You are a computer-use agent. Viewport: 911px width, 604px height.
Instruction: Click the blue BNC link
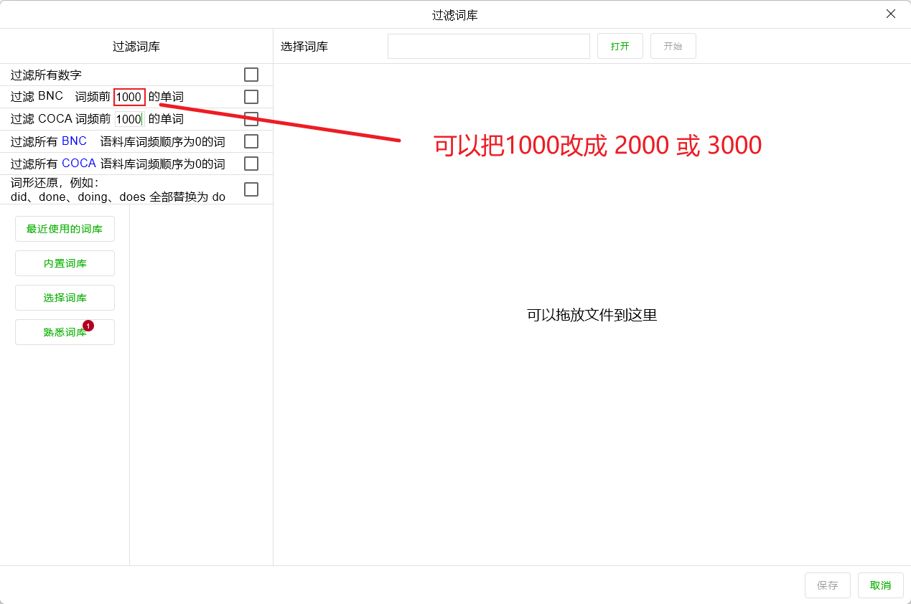coord(74,141)
